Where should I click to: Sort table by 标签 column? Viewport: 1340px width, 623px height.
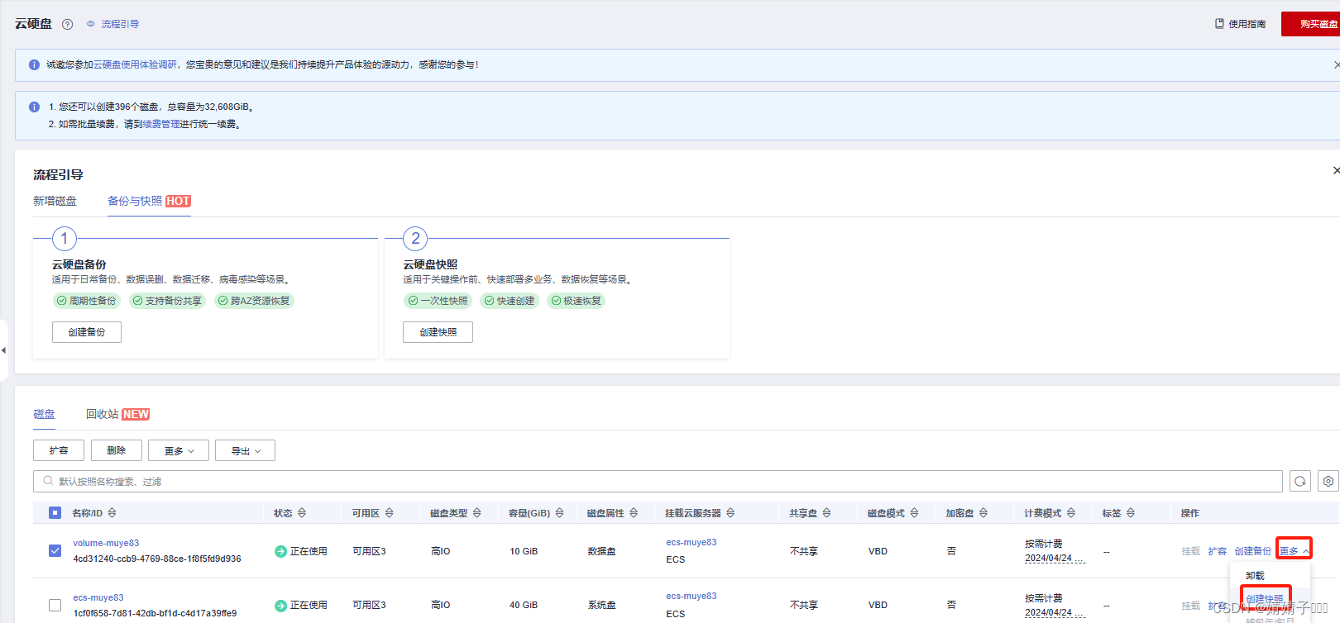click(1131, 513)
